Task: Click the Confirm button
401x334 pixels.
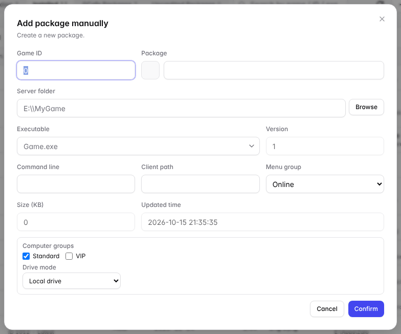Action: coord(366,309)
